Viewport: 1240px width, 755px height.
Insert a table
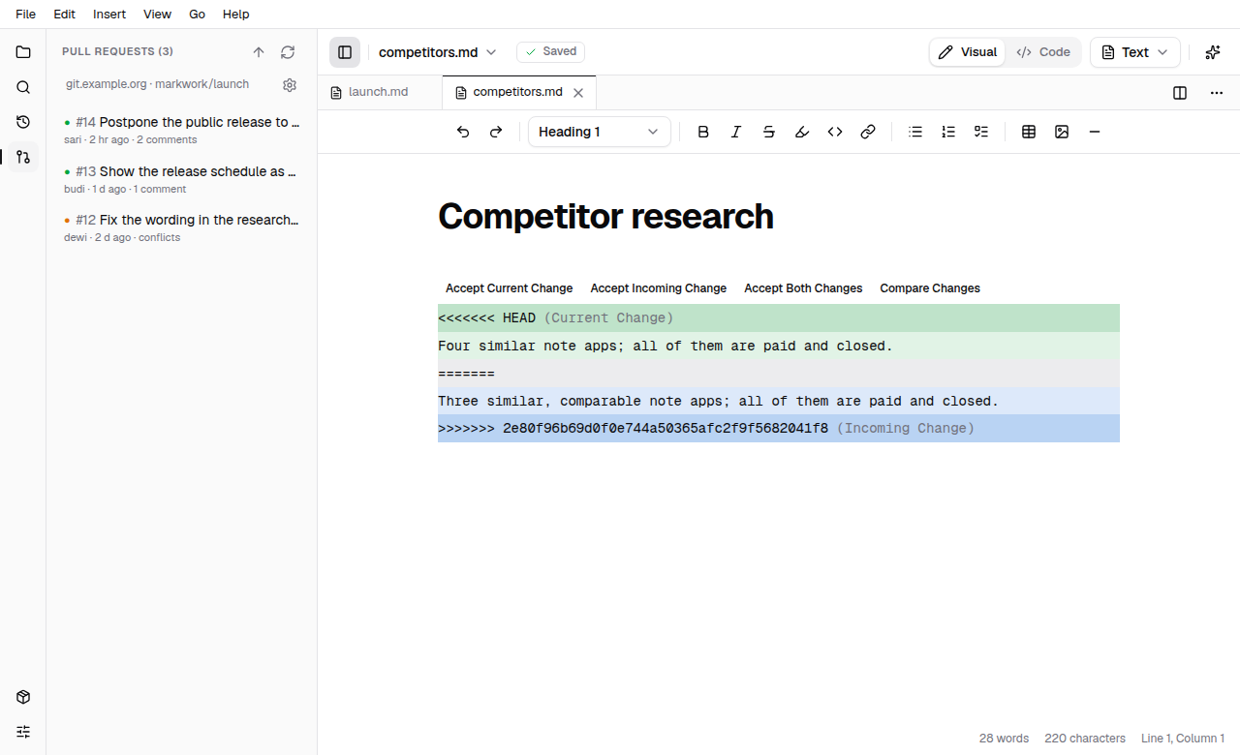1029,132
